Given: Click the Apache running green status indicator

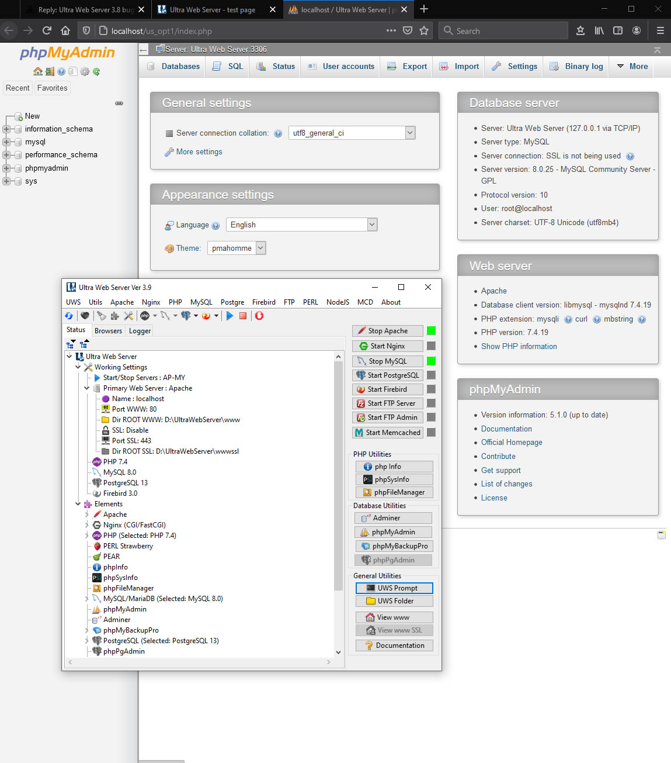Looking at the screenshot, I should [x=431, y=331].
